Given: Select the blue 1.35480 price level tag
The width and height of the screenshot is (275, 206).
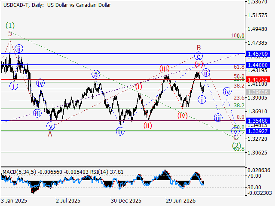Looking at the screenshot, I should pos(258,121).
